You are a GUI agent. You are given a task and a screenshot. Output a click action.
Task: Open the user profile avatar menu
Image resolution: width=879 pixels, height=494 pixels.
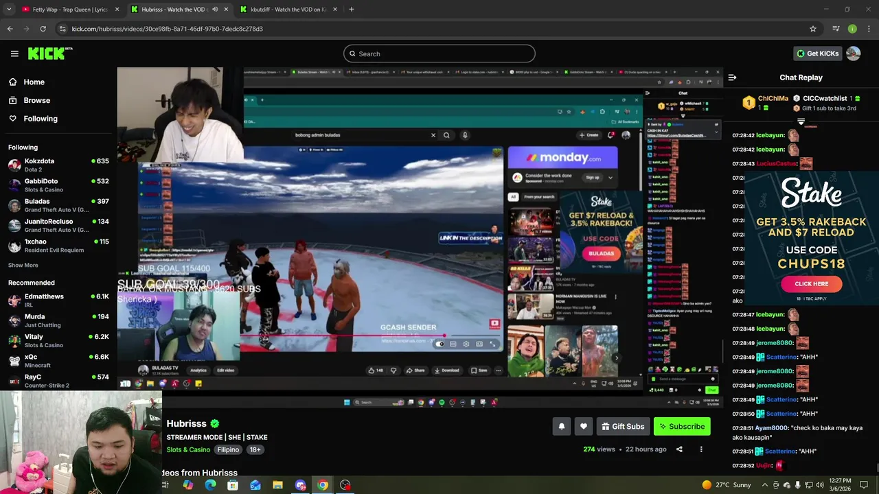(x=854, y=54)
